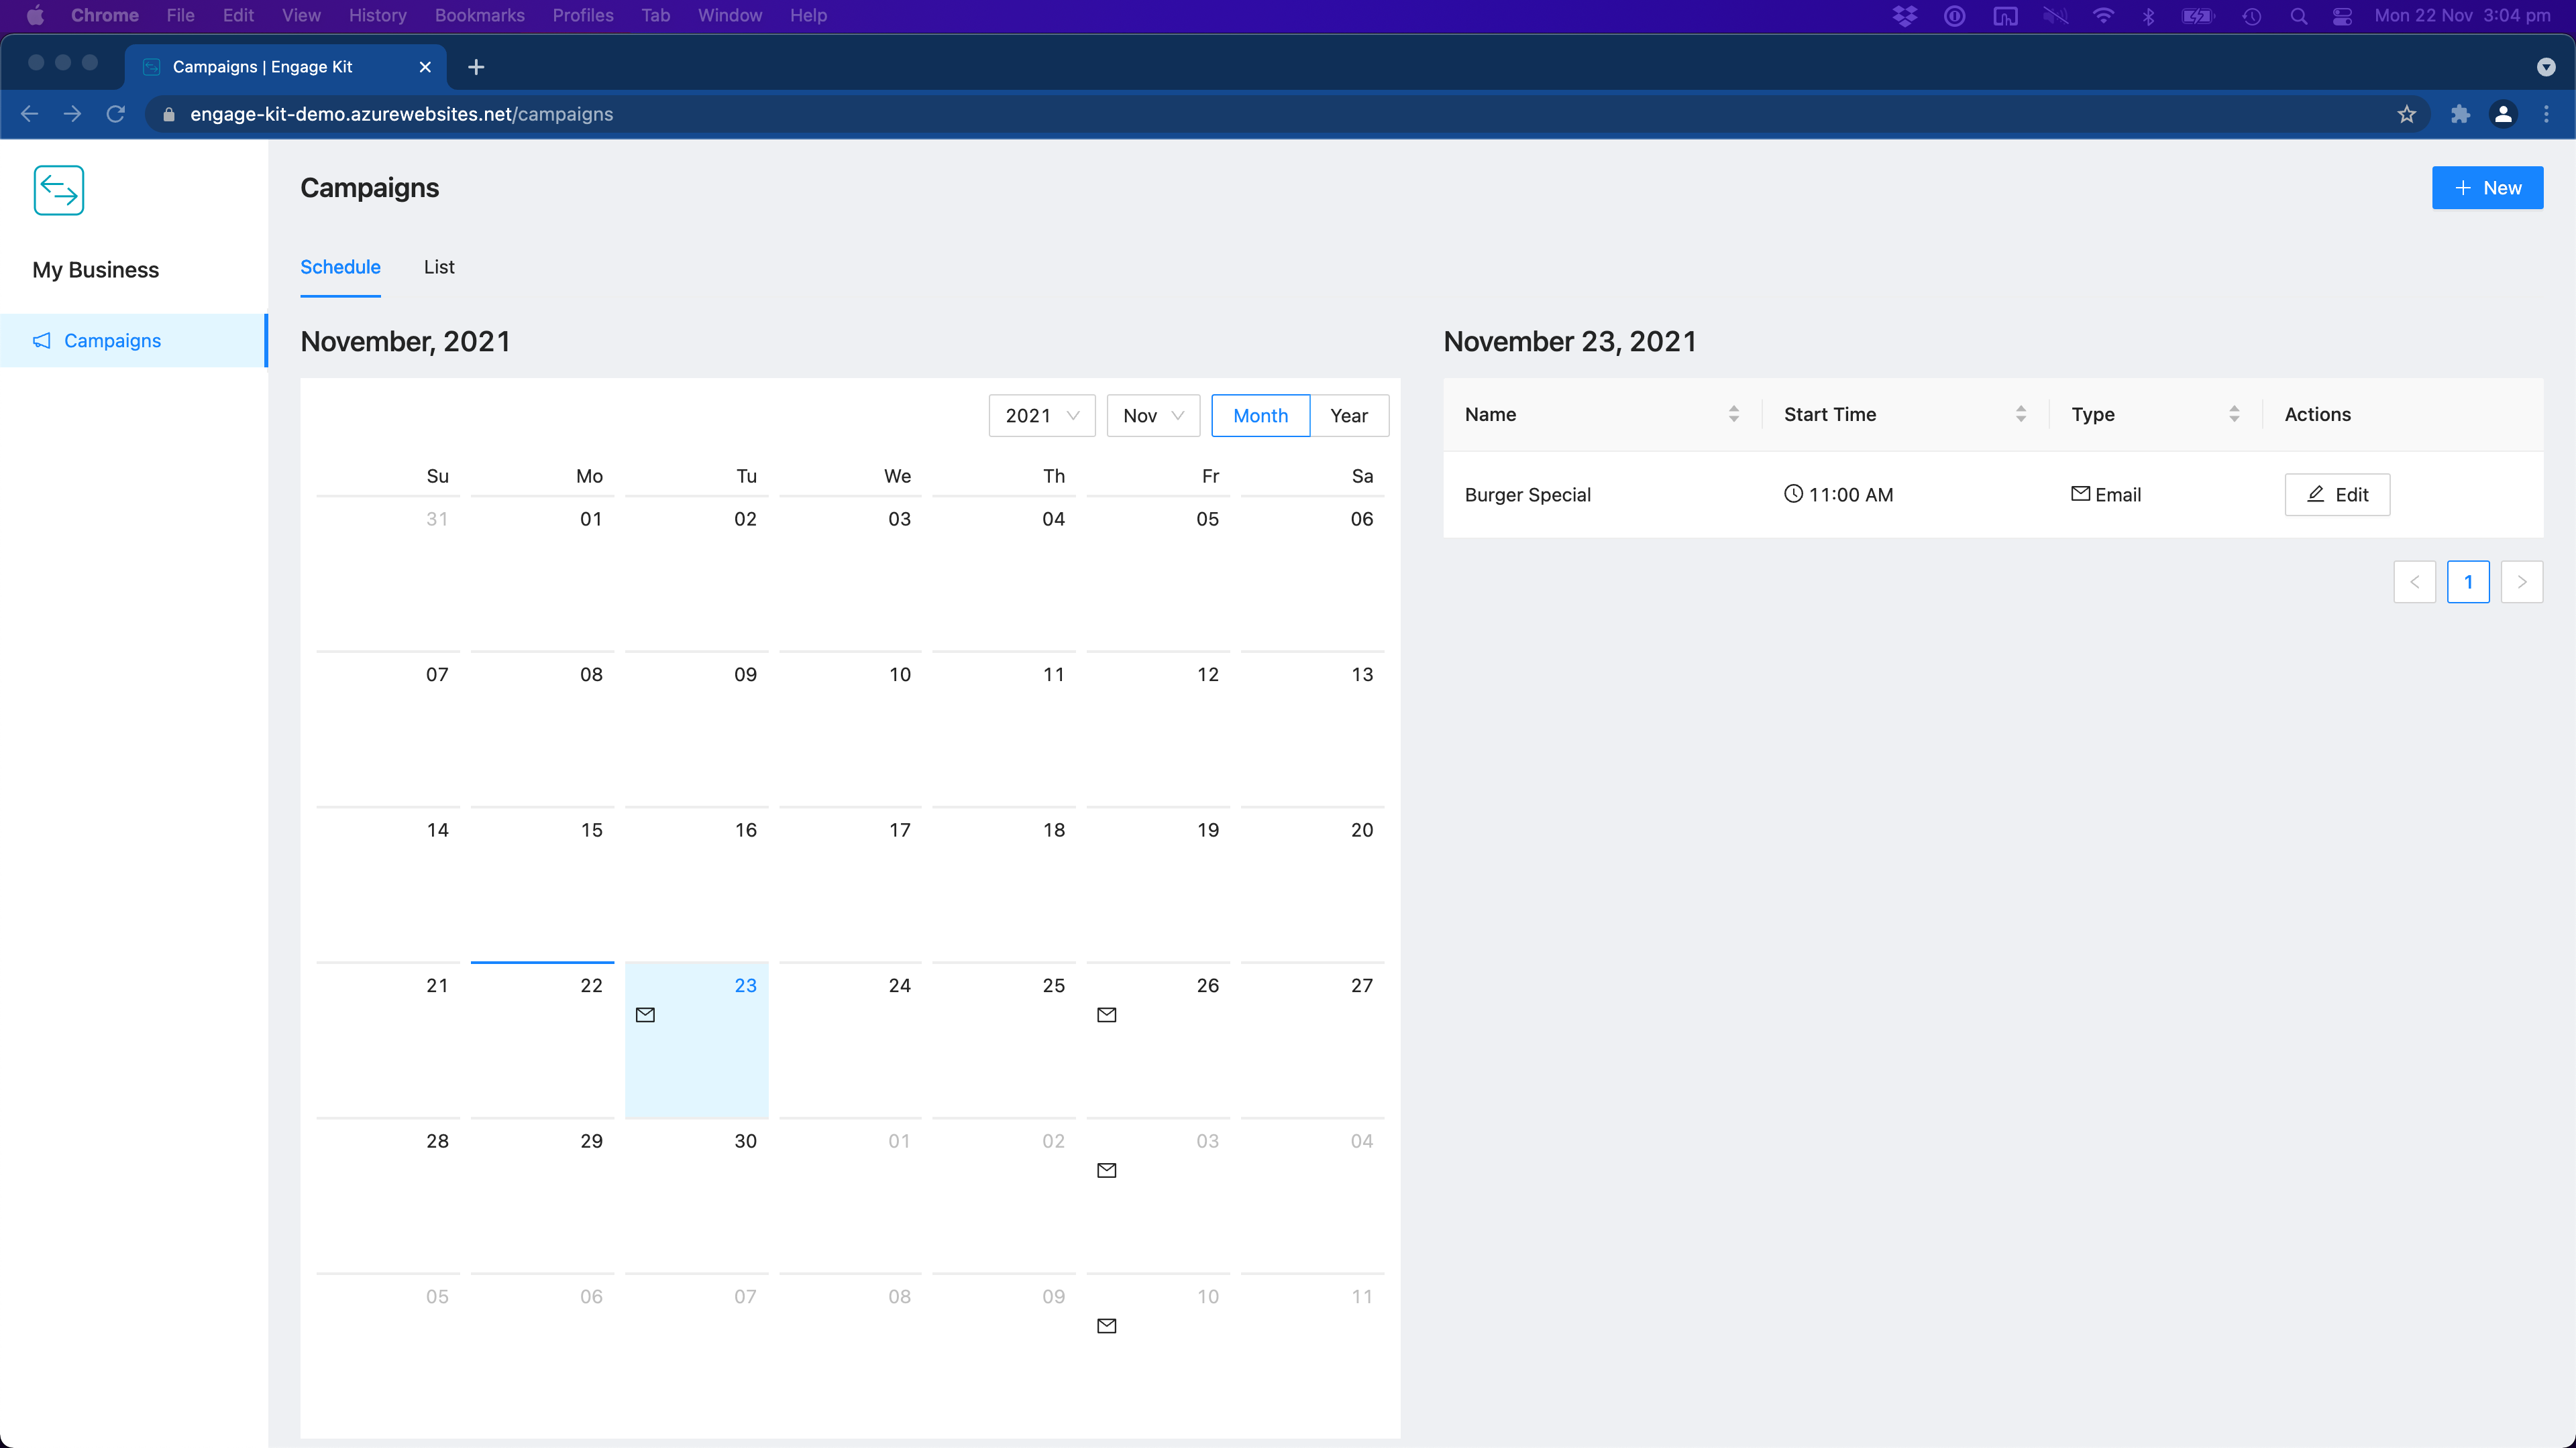This screenshot has height=1448, width=2576.
Task: Click the email icon on December 03
Action: pyautogui.click(x=1106, y=1170)
